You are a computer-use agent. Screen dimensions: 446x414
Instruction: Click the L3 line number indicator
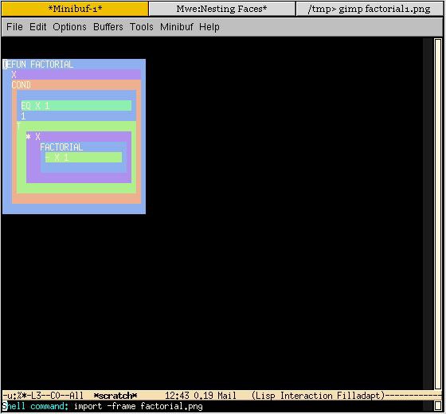pos(36,396)
